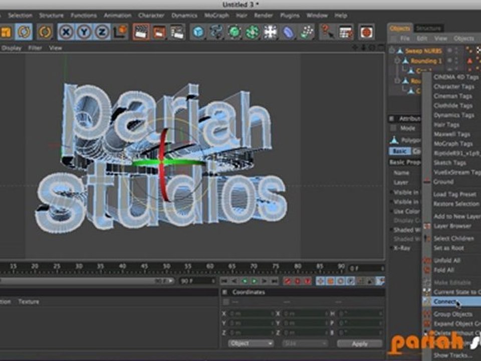The image size is (481, 361).
Task: Go to start of timeline
Action: point(224,281)
